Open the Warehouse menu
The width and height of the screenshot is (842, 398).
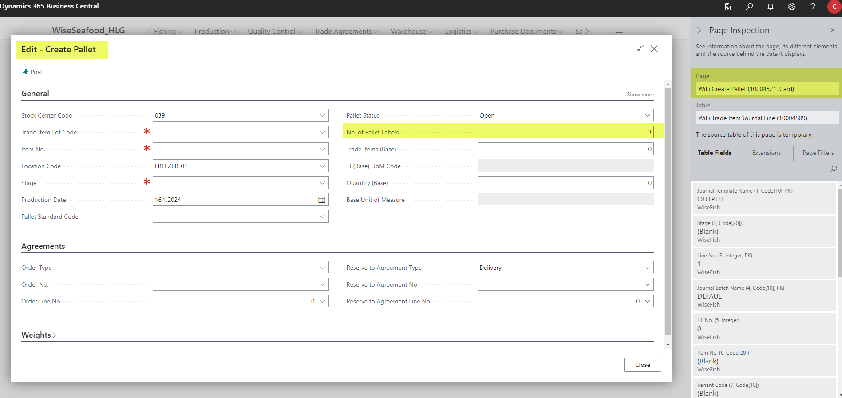411,31
